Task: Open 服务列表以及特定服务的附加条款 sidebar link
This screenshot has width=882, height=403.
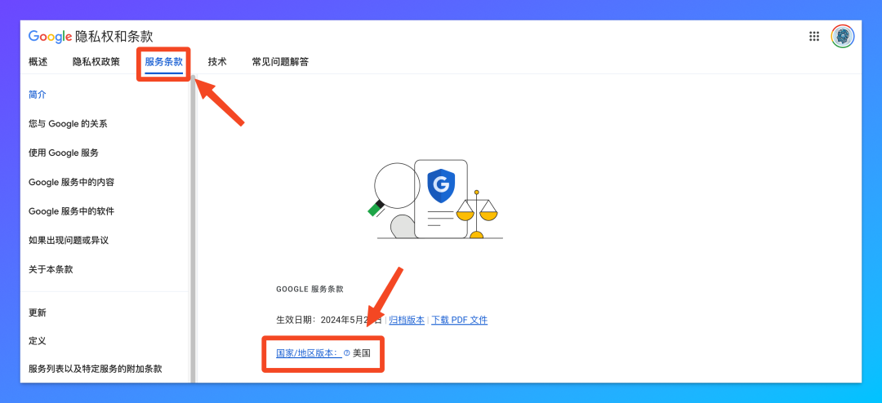Action: (x=95, y=370)
